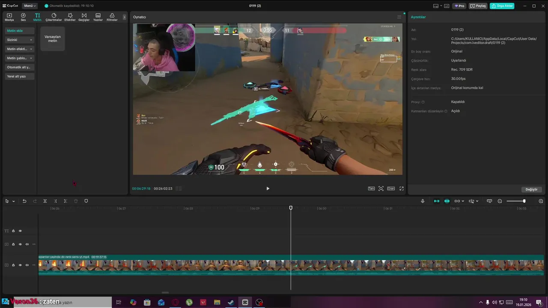The image size is (548, 308).
Task: Expand more tabs with the arrow
Action: coord(125,17)
